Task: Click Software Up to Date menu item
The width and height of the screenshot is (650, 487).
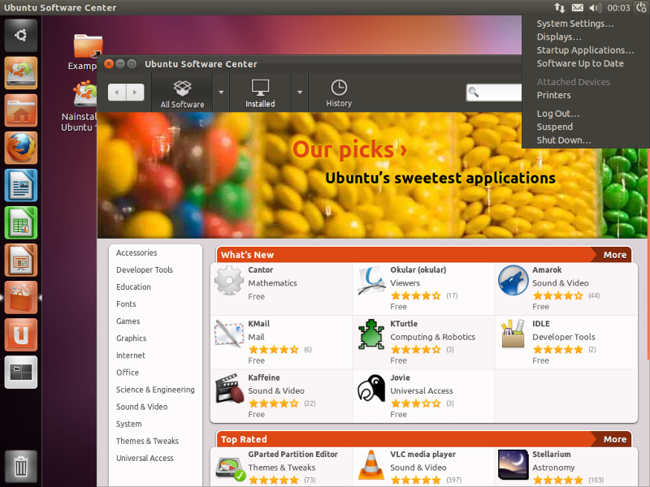Action: 580,63
